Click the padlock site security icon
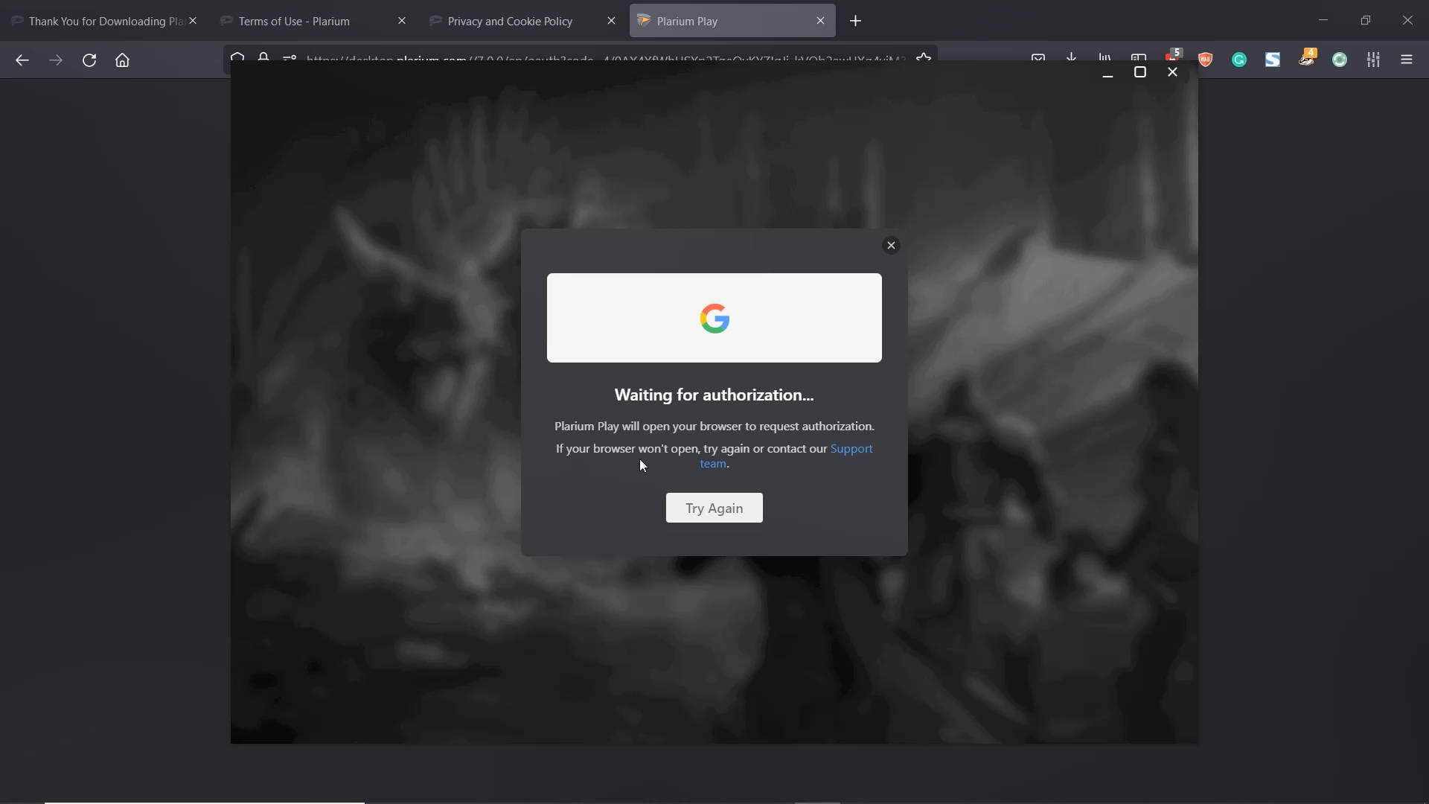The height and width of the screenshot is (804, 1429). [x=263, y=57]
